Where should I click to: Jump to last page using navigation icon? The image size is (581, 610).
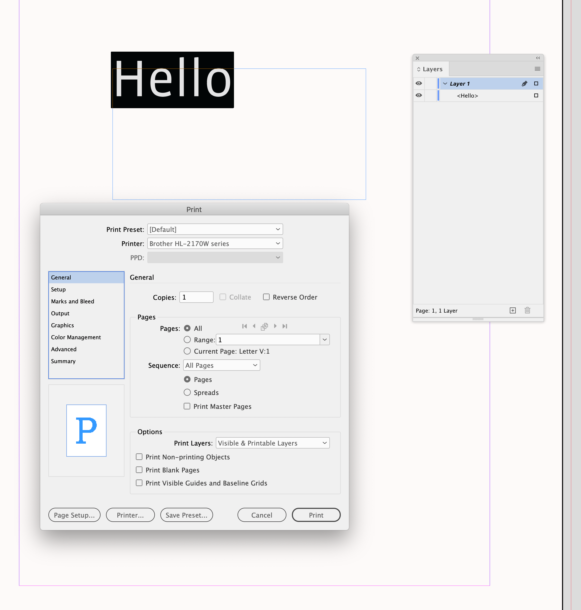tap(285, 326)
